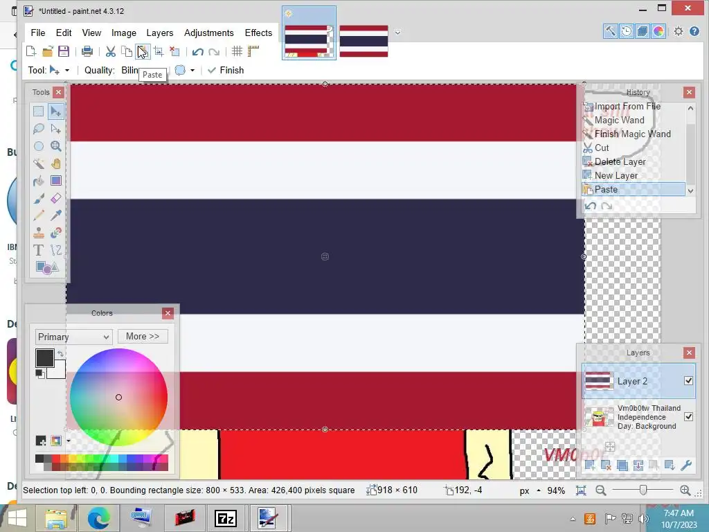Click the Crop to Selection icon
This screenshot has height=532, width=709.
(159, 51)
